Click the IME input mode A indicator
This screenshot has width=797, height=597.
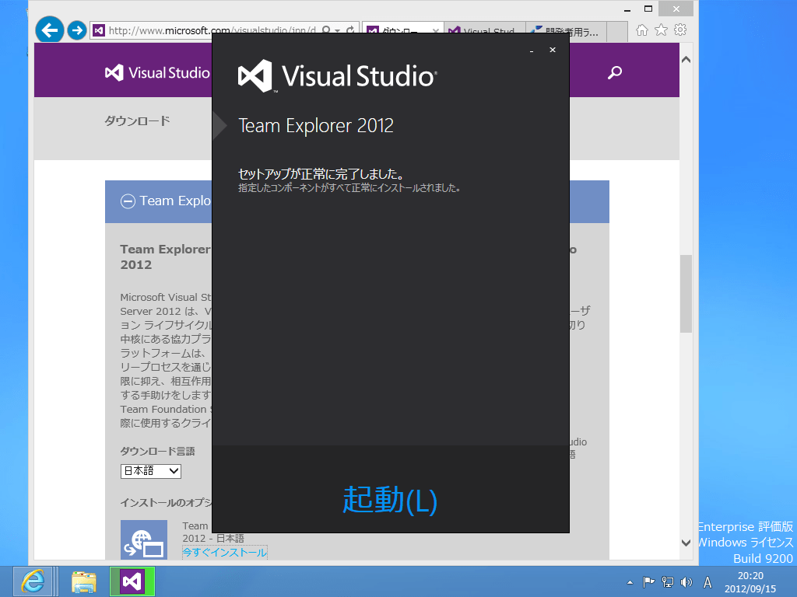pos(707,582)
